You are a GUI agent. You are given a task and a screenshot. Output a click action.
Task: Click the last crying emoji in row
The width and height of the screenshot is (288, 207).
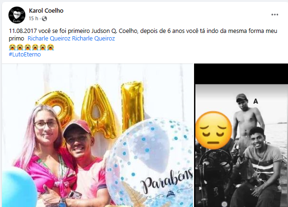tap(50, 47)
